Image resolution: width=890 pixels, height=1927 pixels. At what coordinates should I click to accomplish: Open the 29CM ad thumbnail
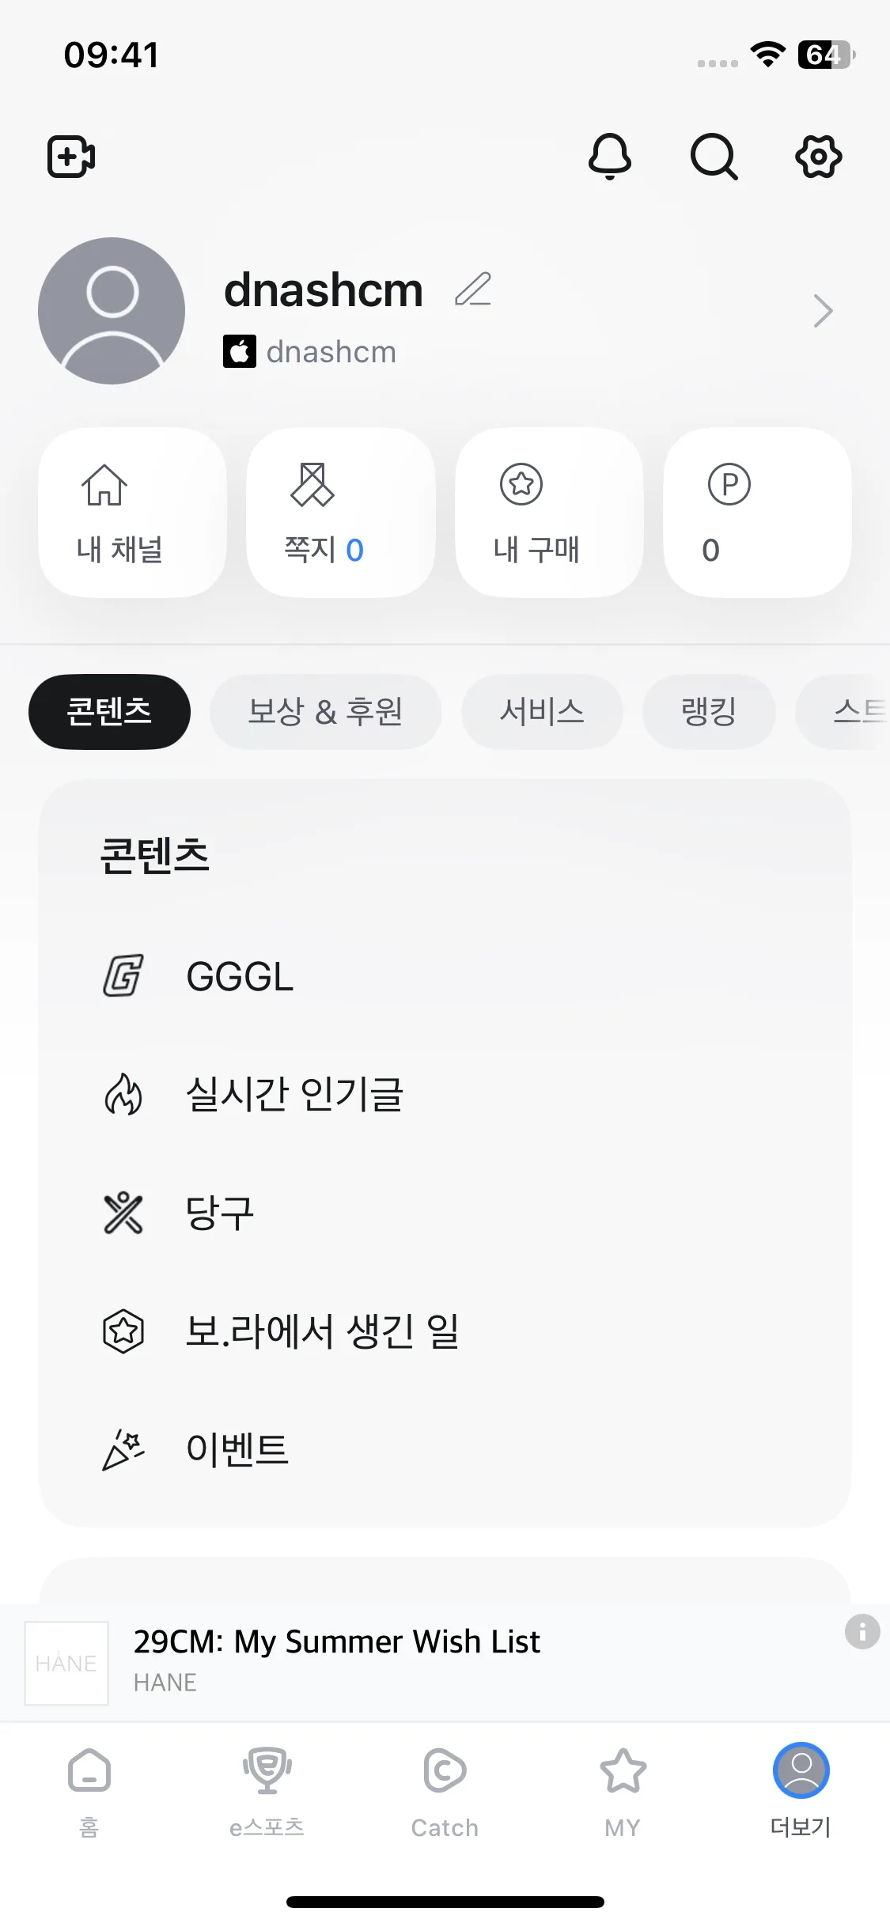(66, 1663)
